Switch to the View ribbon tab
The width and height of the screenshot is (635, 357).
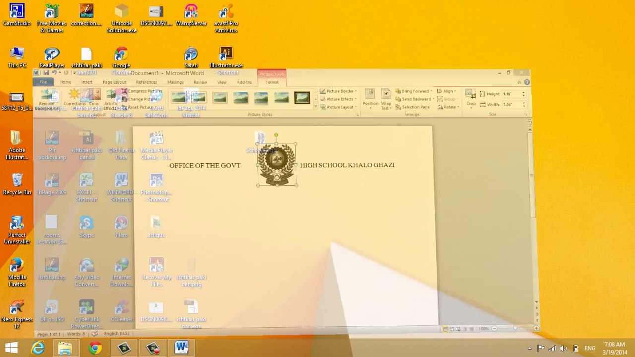coord(222,82)
